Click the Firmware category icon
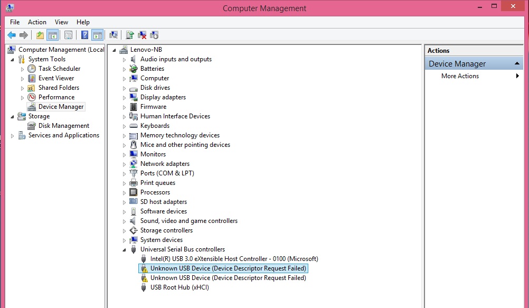529x308 pixels. (x=134, y=107)
